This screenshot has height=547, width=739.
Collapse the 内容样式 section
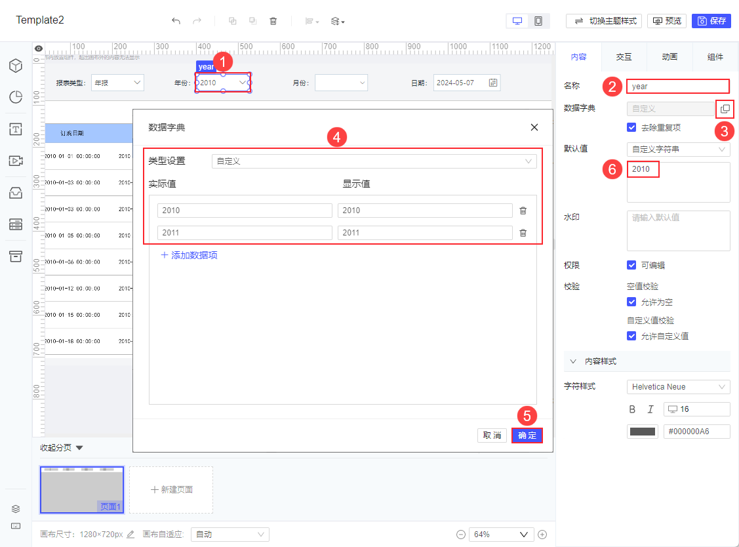(647, 361)
